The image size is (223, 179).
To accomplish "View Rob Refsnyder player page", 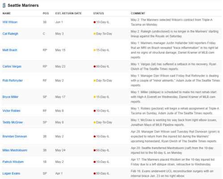I will (x=13, y=81).
